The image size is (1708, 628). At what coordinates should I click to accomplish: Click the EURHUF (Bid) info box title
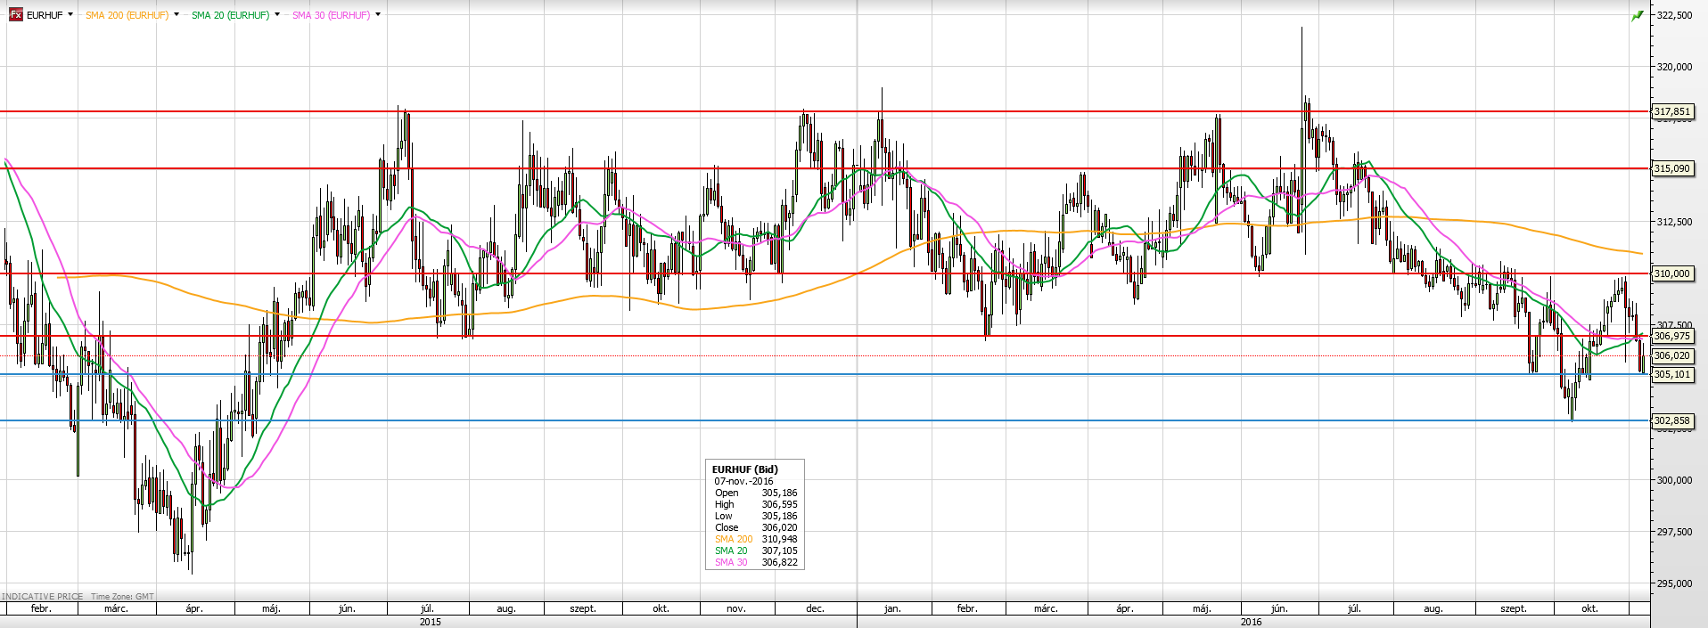click(x=744, y=469)
